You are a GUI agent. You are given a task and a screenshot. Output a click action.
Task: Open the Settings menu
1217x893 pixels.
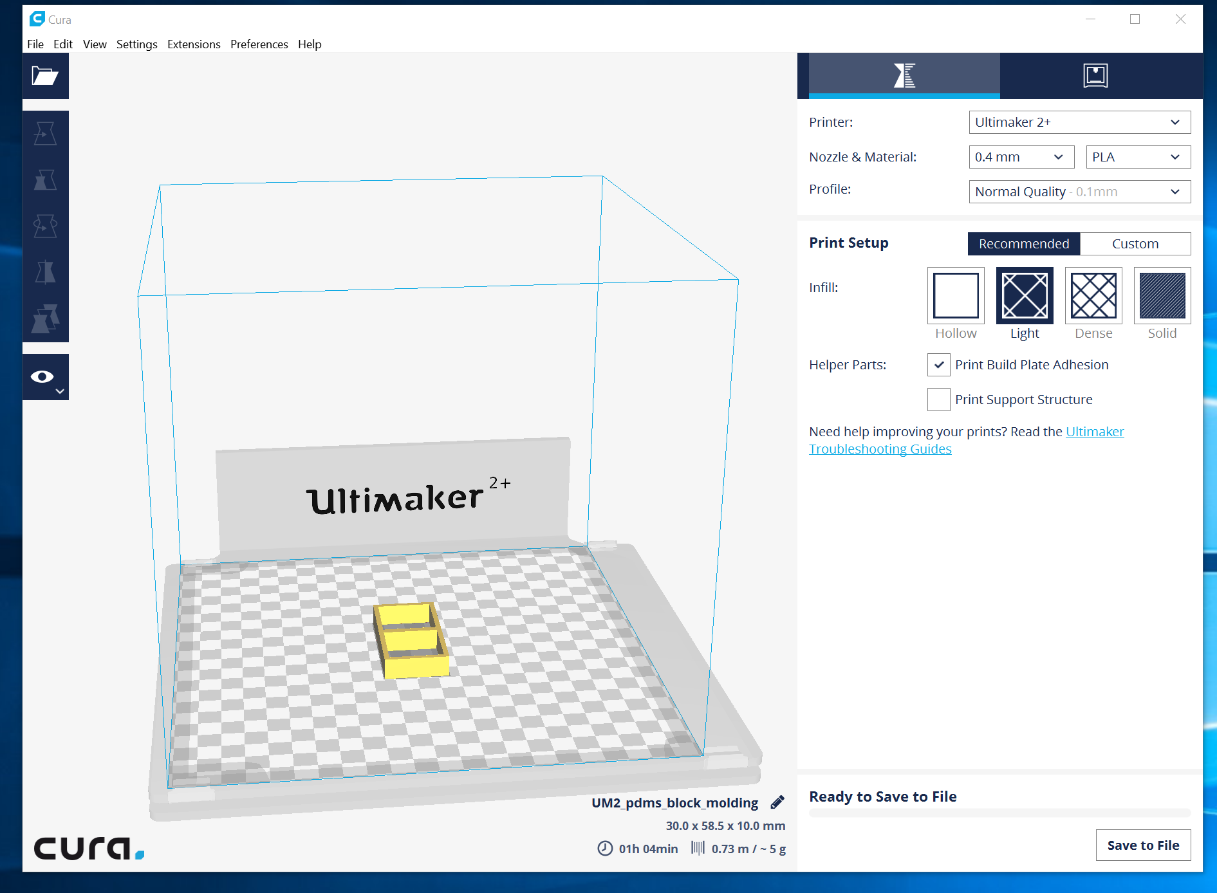[137, 44]
